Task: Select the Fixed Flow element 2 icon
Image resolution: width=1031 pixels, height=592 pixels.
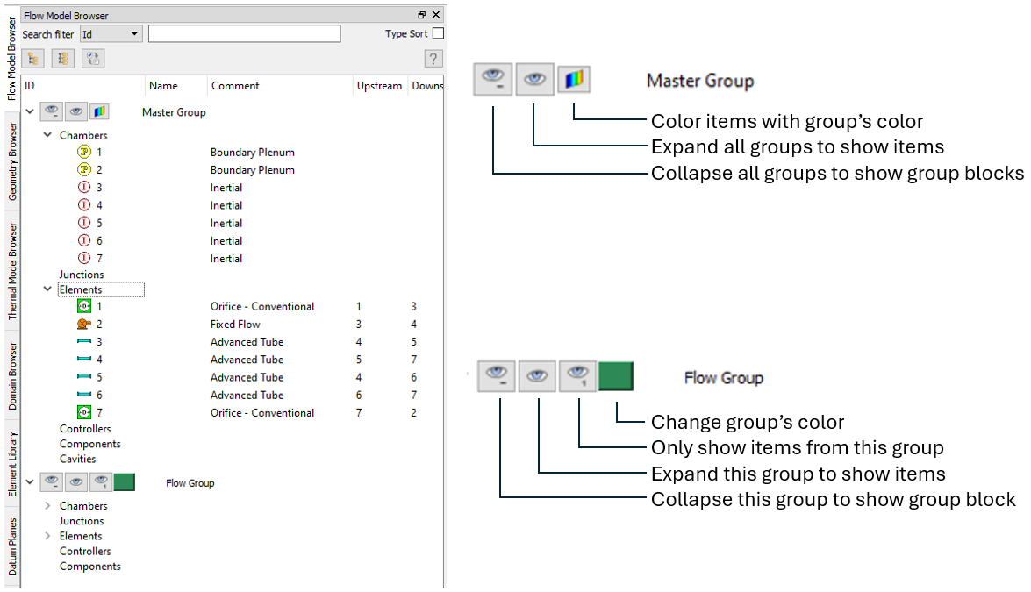Action: point(84,325)
